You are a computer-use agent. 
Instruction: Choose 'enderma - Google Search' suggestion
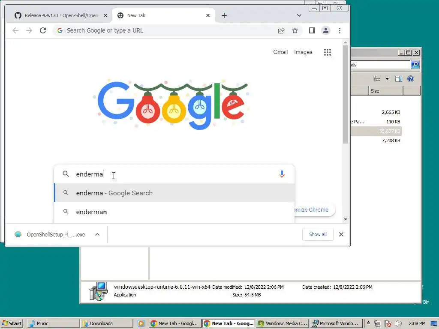(x=174, y=193)
